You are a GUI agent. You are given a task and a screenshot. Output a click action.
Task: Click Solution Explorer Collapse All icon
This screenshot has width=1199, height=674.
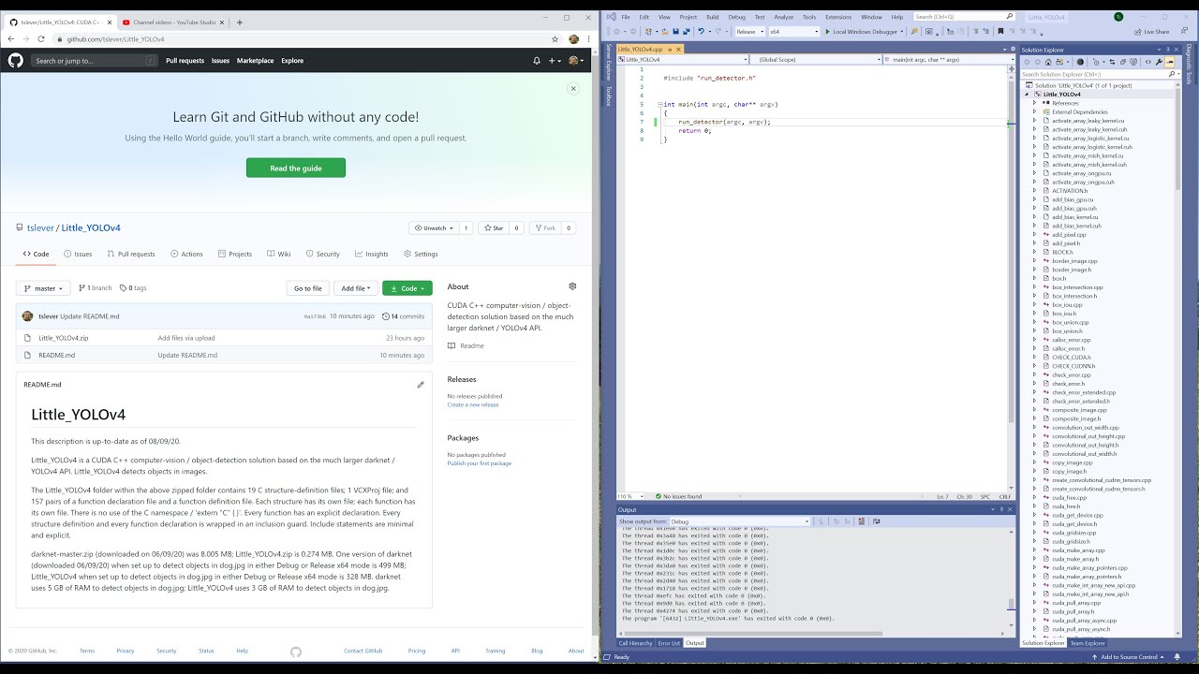(1123, 62)
